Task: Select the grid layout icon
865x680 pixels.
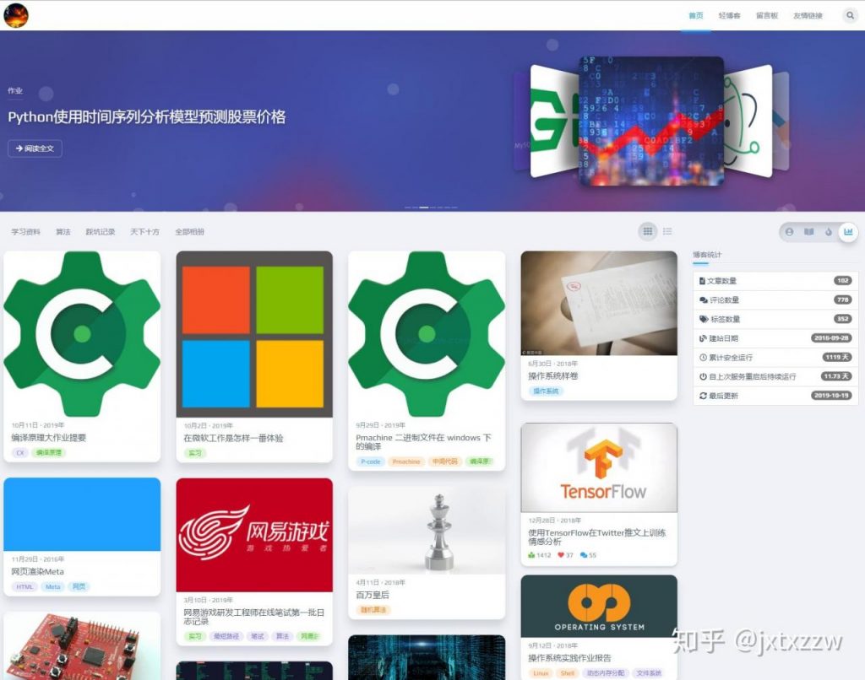Action: [x=647, y=231]
